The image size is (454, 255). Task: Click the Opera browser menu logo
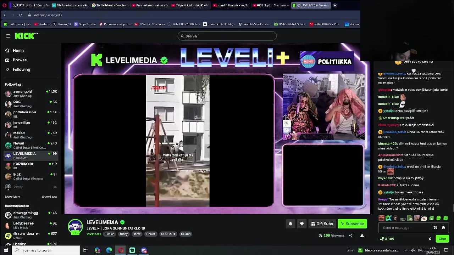pyautogui.click(x=4, y=5)
